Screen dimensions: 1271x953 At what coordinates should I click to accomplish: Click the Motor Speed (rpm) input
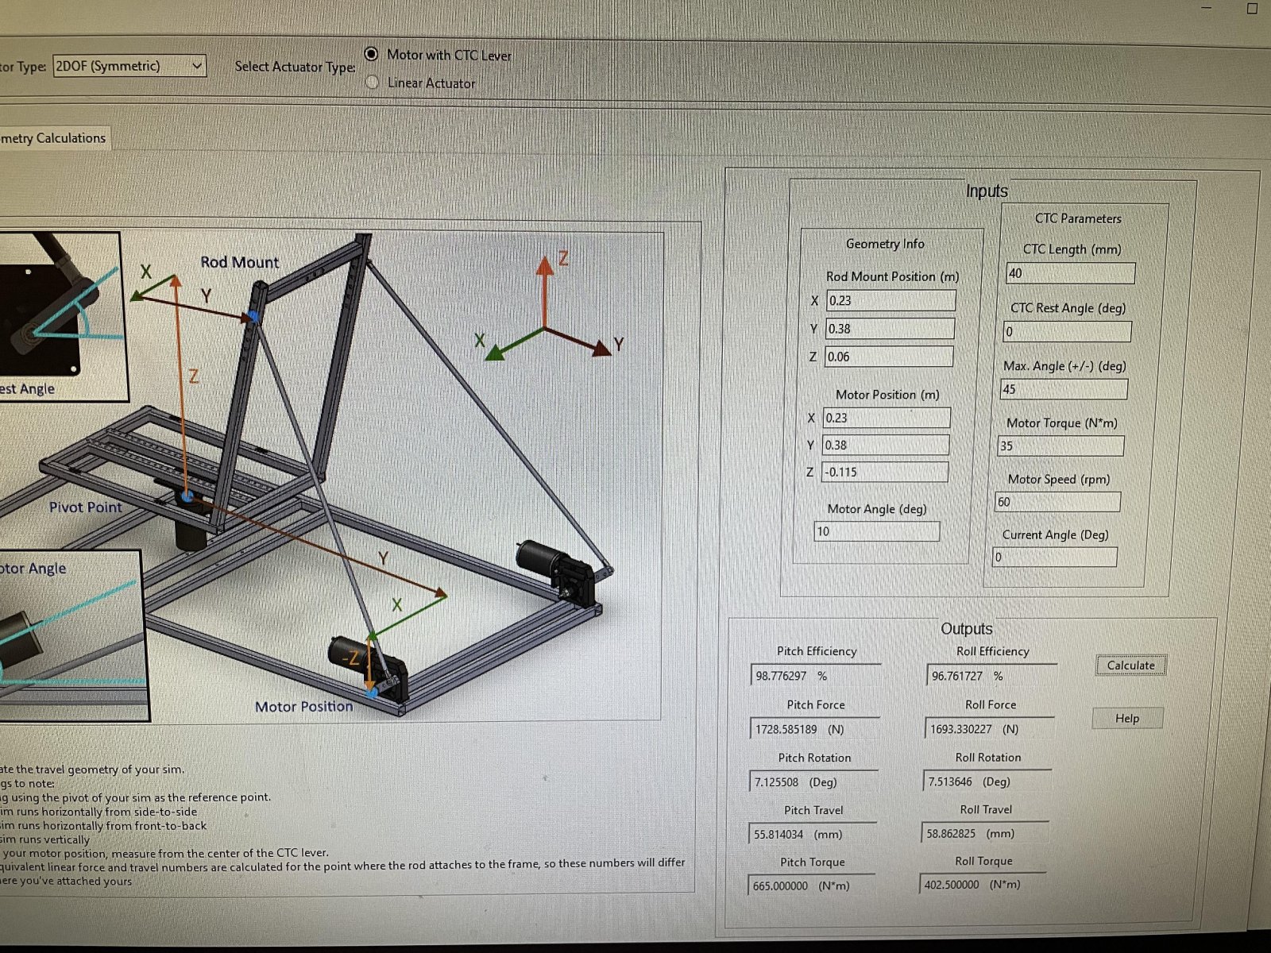tap(1057, 502)
